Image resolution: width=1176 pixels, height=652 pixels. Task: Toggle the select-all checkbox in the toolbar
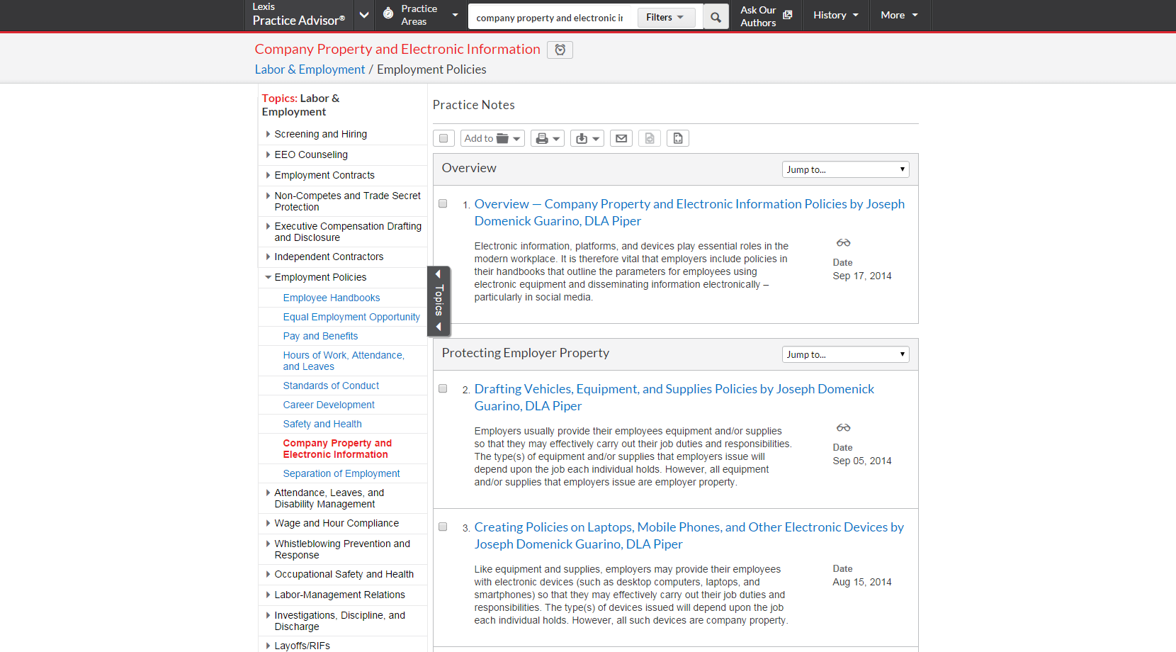pyautogui.click(x=443, y=138)
